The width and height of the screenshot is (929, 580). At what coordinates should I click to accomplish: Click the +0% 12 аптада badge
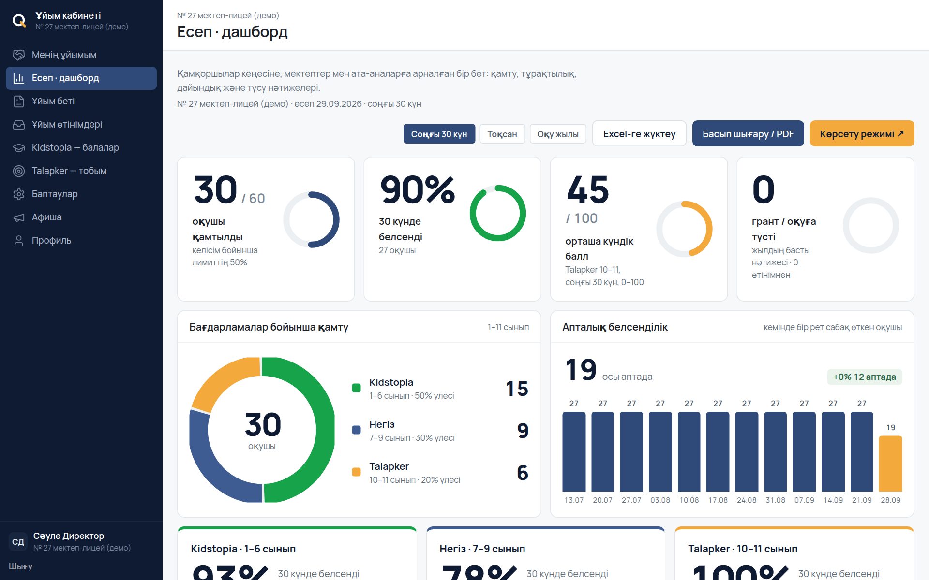point(864,377)
